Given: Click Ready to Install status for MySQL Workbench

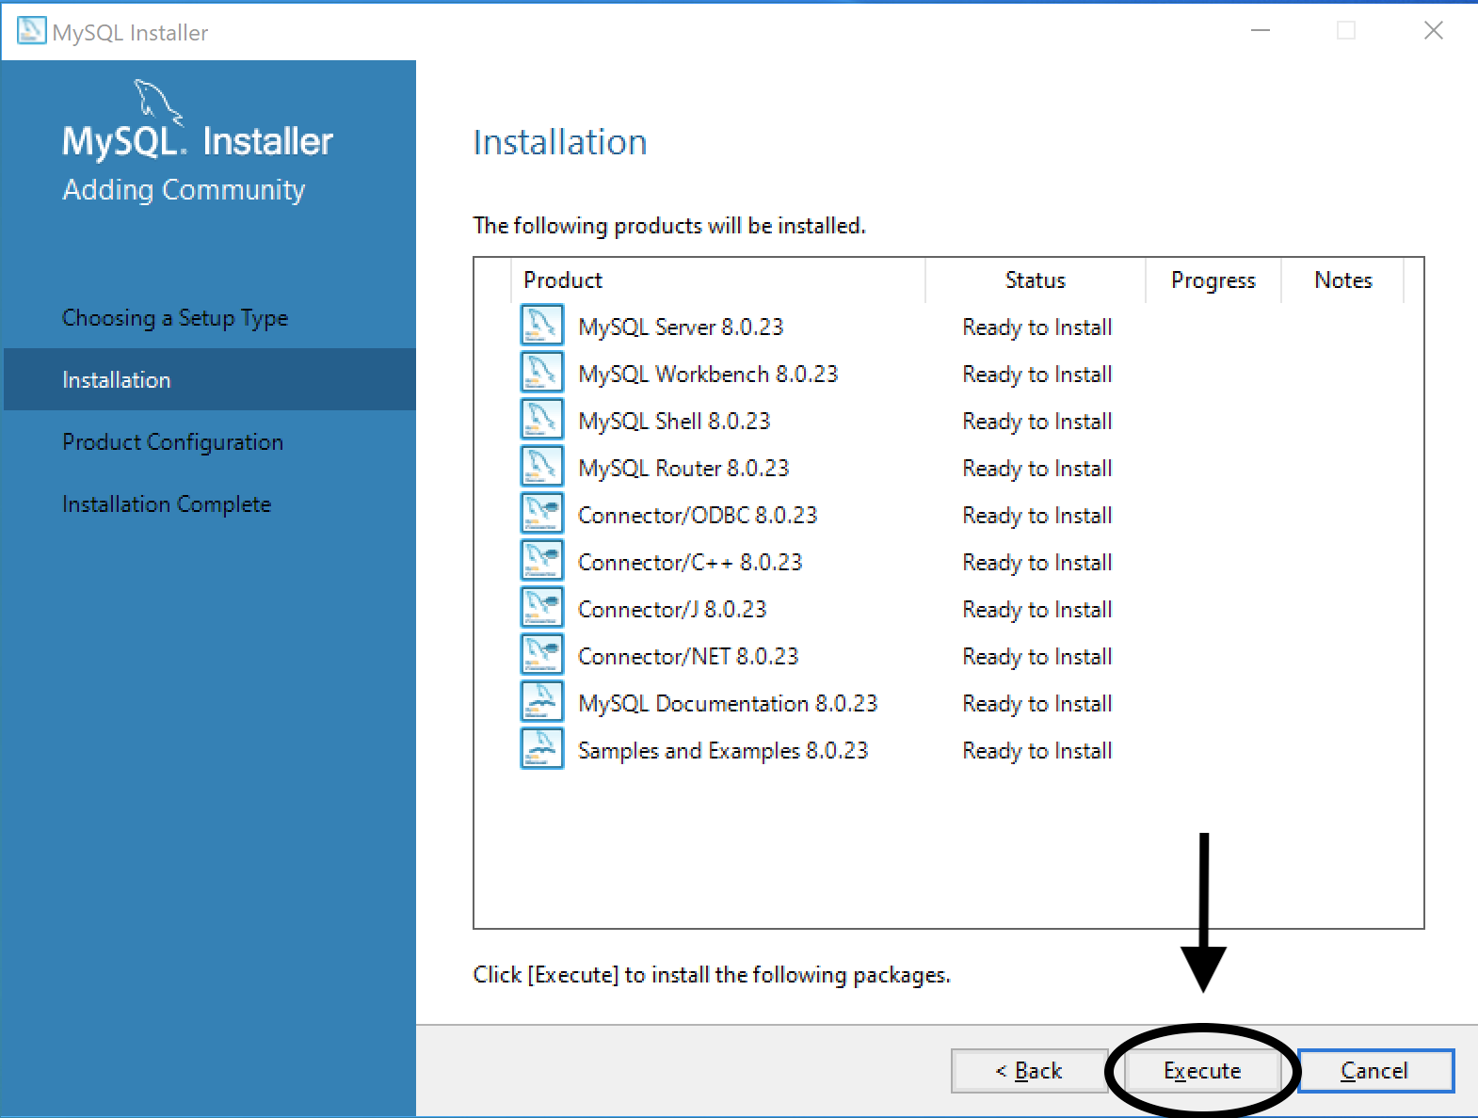Looking at the screenshot, I should coord(1037,374).
